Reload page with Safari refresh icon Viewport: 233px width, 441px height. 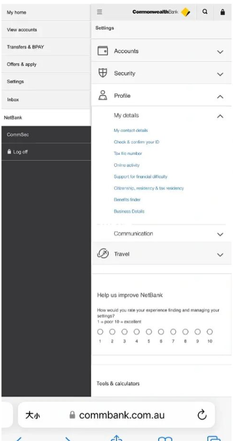(x=202, y=415)
